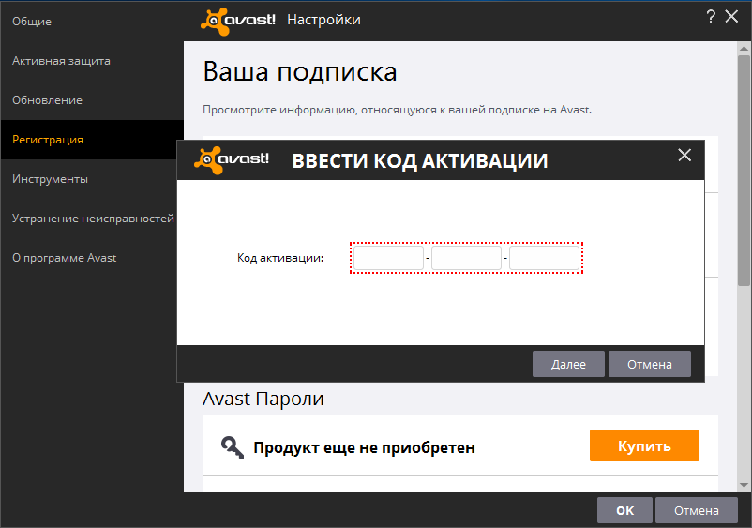Viewport: 752px width, 528px height.
Task: Click the scrollbar down arrow
Action: click(744, 485)
